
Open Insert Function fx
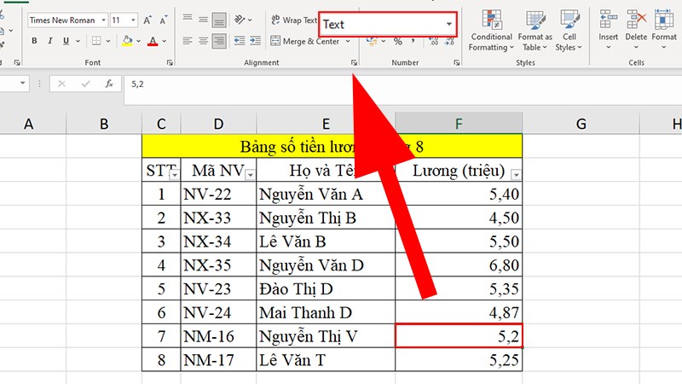[x=109, y=84]
